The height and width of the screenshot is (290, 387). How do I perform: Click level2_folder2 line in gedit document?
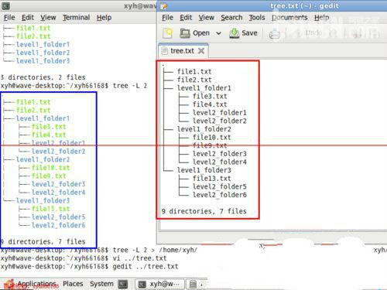[x=220, y=121]
